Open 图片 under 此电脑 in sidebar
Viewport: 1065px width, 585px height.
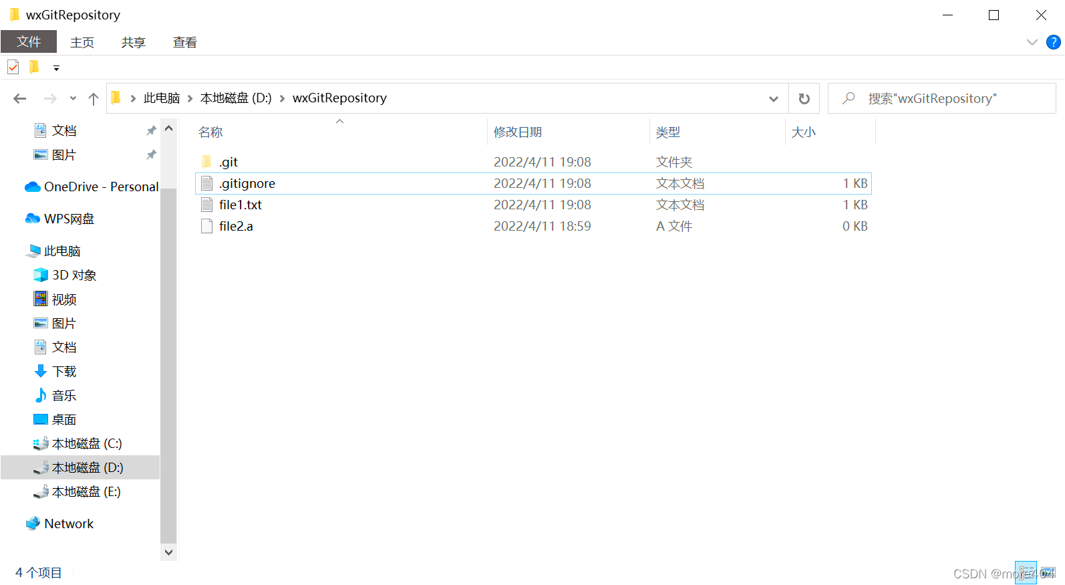click(x=55, y=323)
